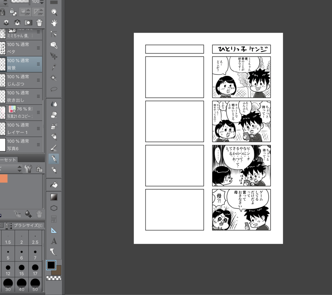
Task: Select the Decoration tool below airbrush
Action: pyautogui.click(x=54, y=137)
